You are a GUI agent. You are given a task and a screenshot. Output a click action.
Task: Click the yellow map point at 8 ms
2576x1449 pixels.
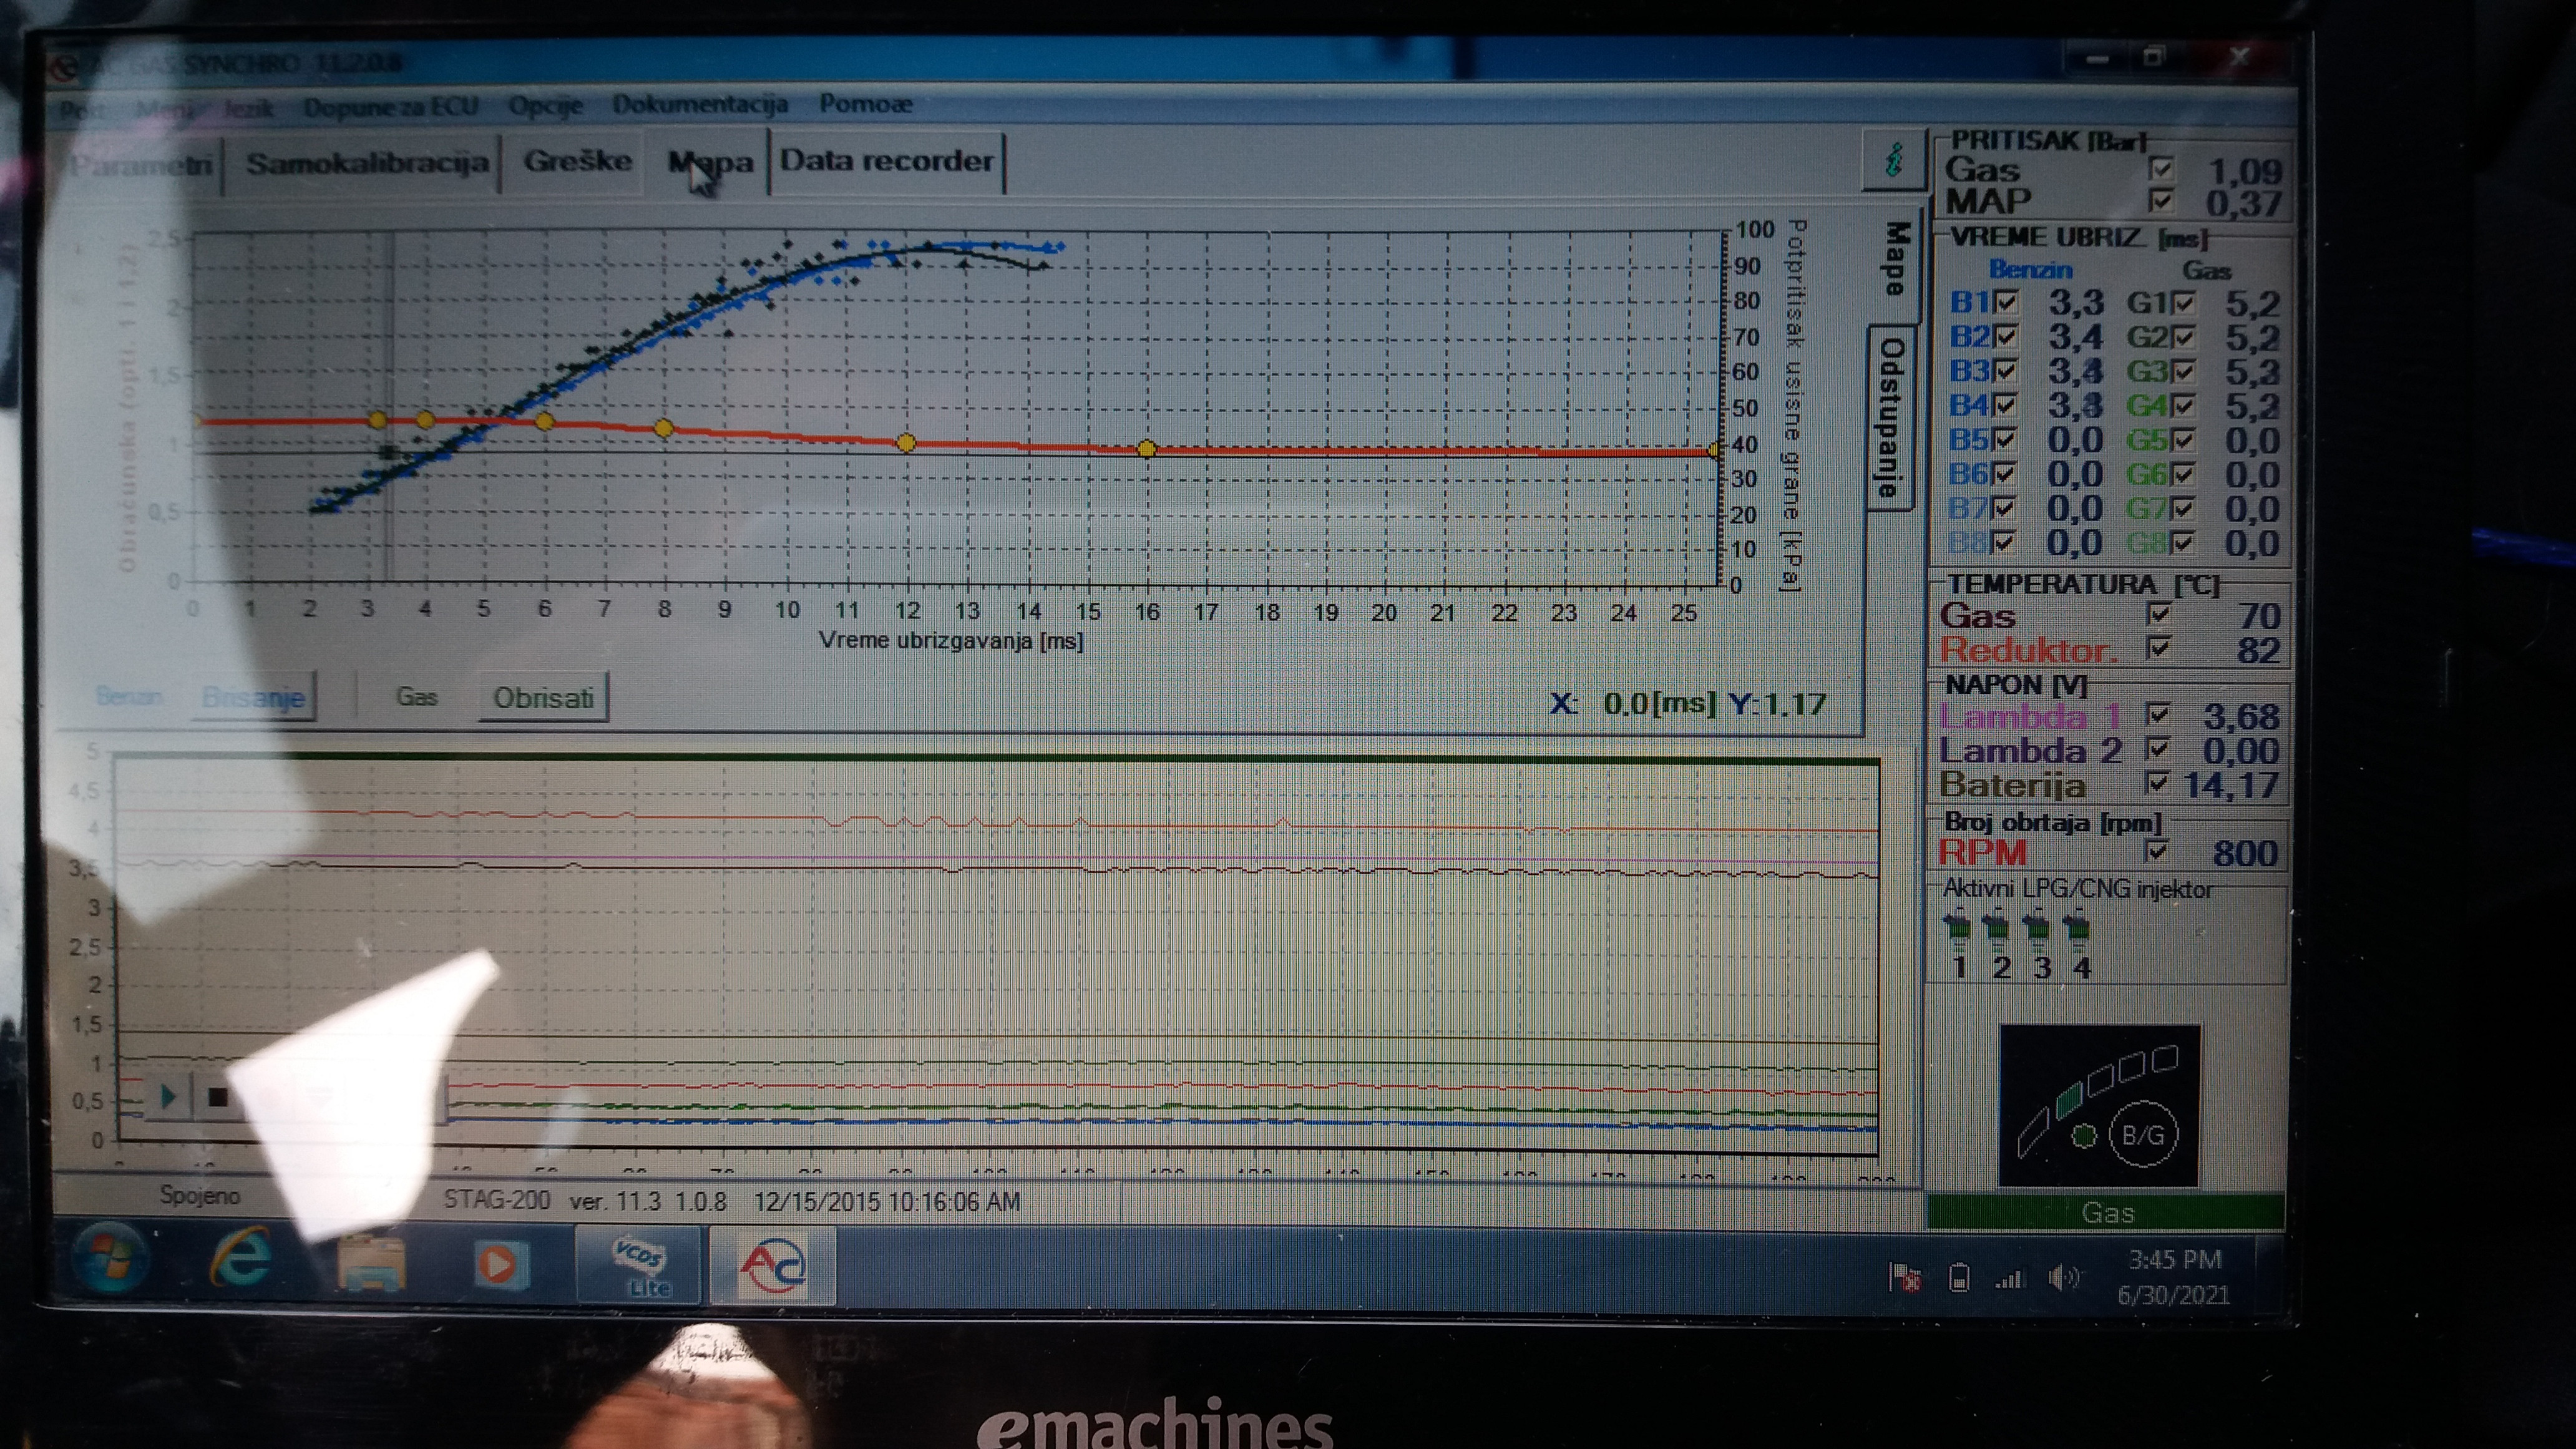click(663, 428)
